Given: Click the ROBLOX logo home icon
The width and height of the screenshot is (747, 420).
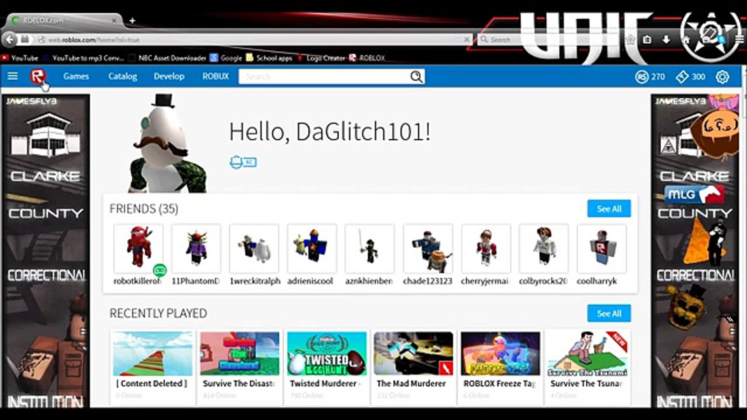Looking at the screenshot, I should 38,76.
